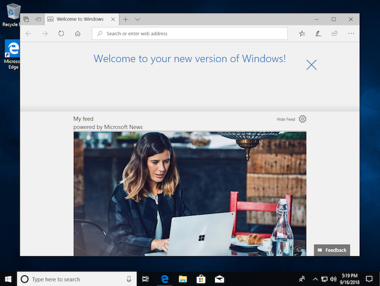Open the Favorites hub star icon

tap(302, 34)
